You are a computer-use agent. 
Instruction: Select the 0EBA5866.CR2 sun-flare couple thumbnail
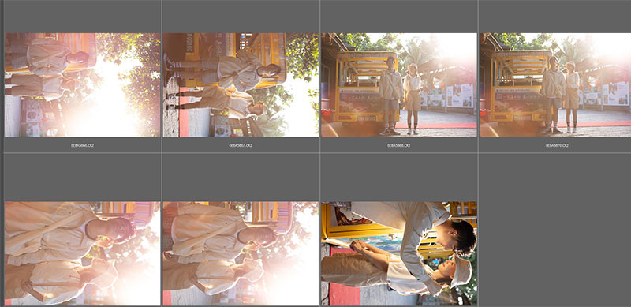(83, 85)
